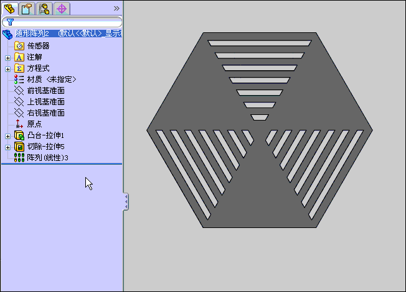Image resolution: width=406 pixels, height=292 pixels.
Task: Select the 前视基准面 label
Action: (46, 91)
